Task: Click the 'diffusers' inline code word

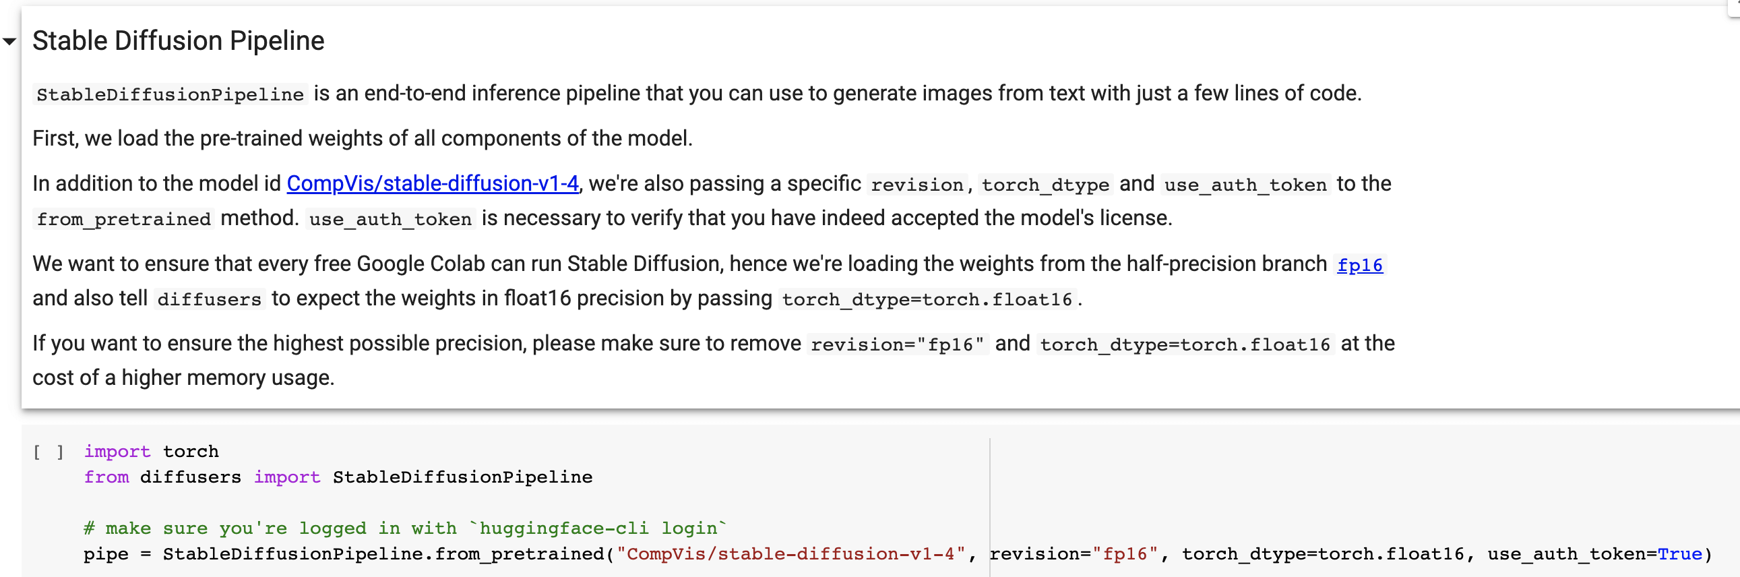Action: coord(210,299)
